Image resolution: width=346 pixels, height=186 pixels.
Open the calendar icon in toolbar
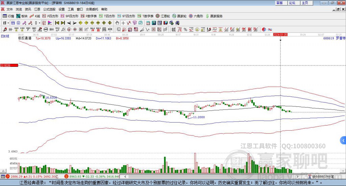[148, 23]
